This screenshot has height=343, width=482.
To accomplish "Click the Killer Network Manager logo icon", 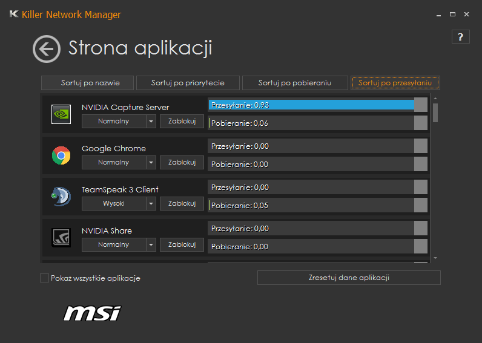I will [x=14, y=14].
